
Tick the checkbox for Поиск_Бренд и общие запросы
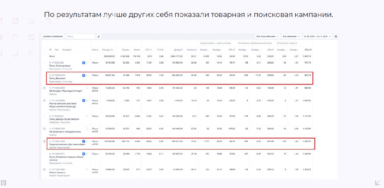click(x=44, y=116)
